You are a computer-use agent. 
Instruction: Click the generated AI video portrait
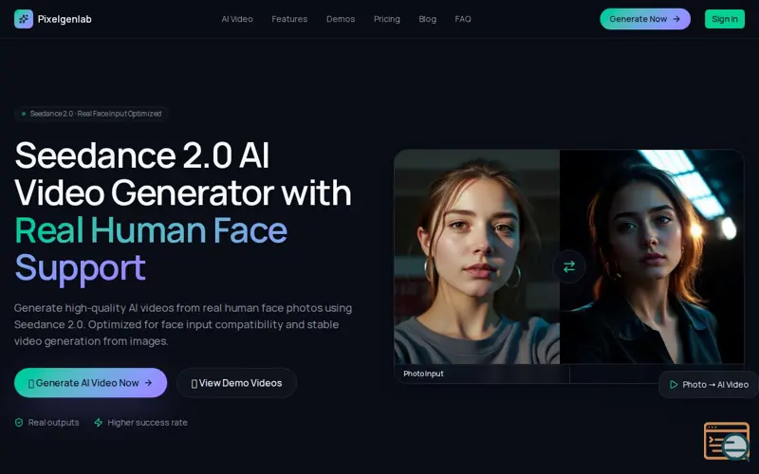tap(652, 256)
